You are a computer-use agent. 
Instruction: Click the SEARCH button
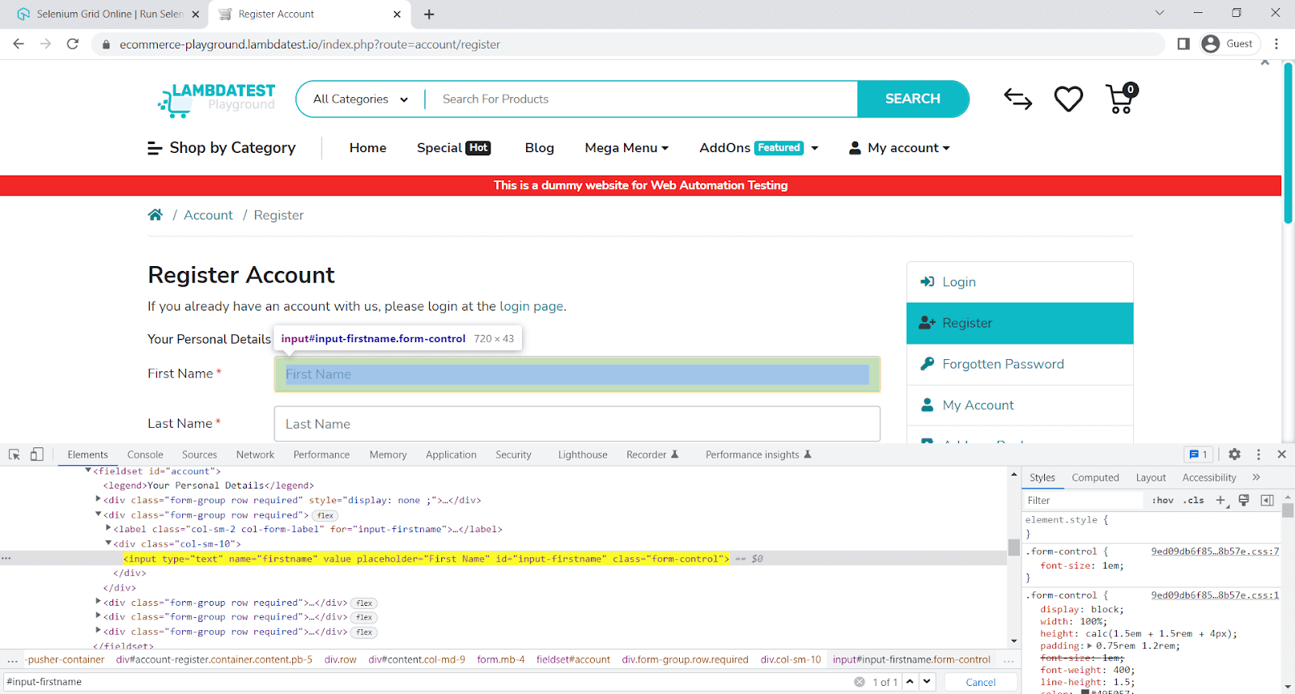point(913,99)
